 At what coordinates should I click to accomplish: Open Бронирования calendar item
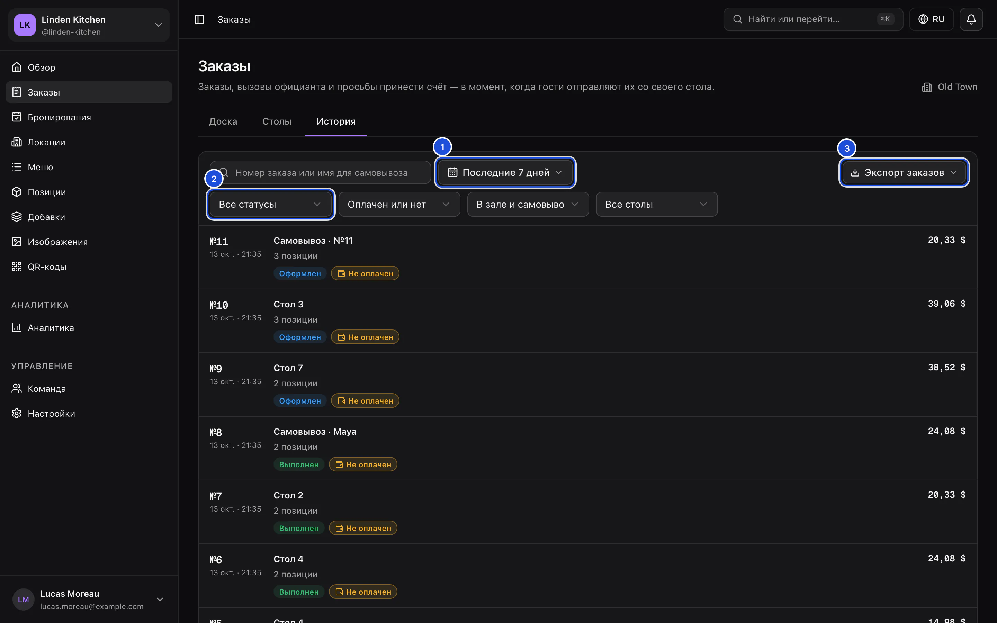[89, 117]
